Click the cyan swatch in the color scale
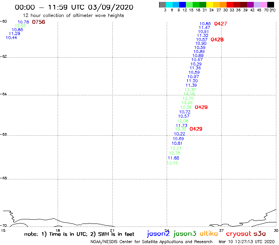 click(x=169, y=5)
